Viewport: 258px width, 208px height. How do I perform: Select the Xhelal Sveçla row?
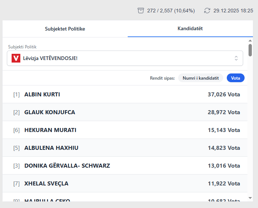pos(125,184)
